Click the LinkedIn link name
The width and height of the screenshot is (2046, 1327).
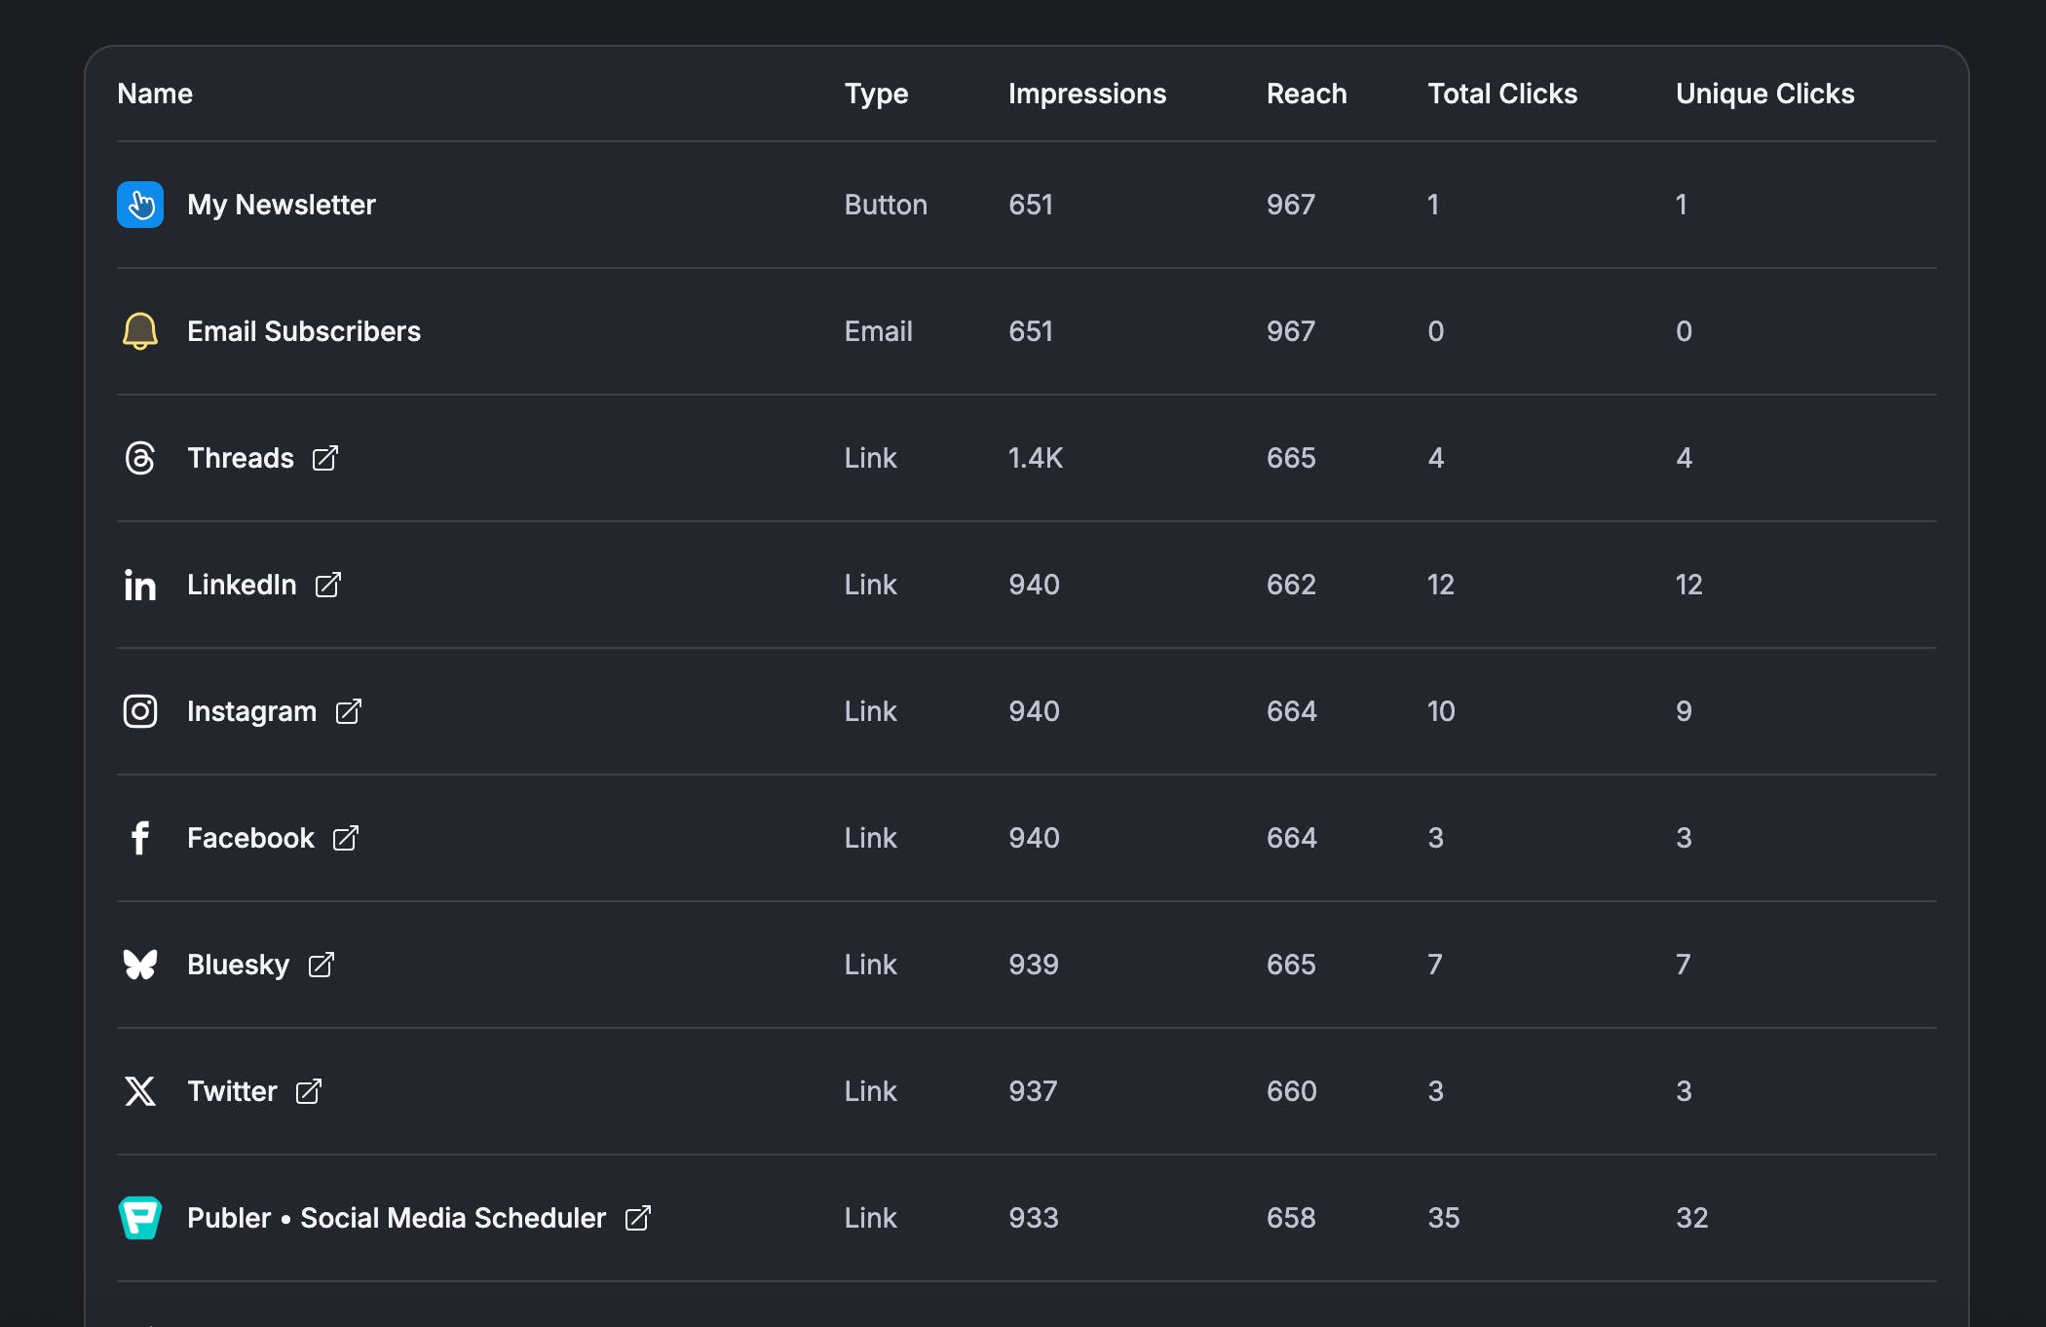pyautogui.click(x=242, y=585)
